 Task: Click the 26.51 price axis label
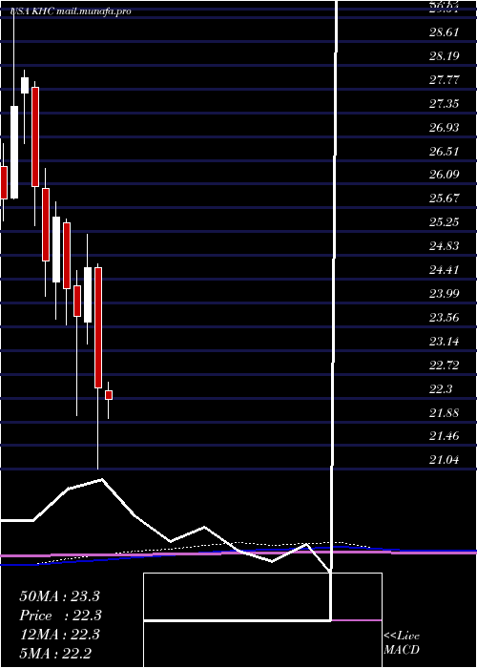click(444, 151)
